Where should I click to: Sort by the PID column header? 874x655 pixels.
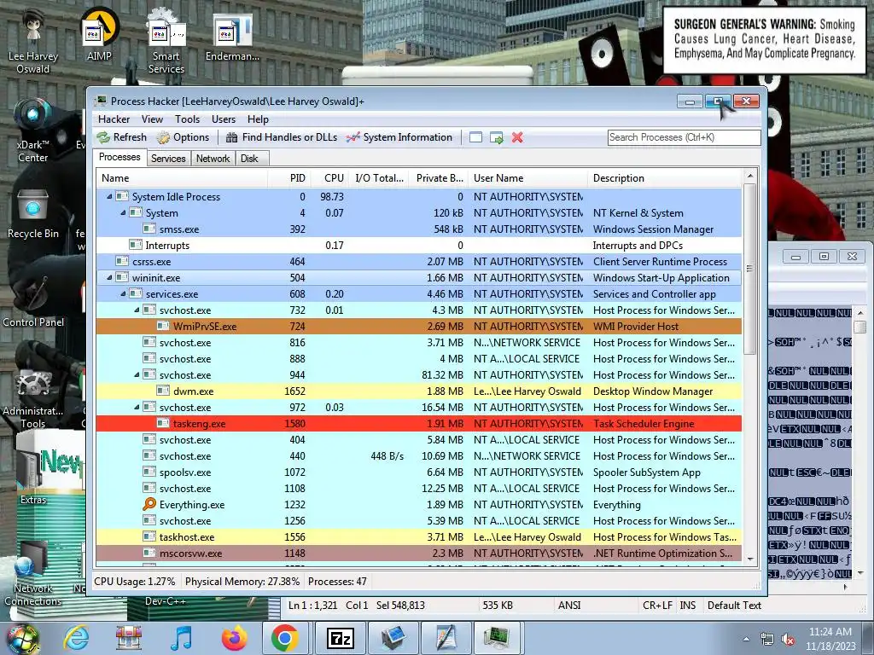coord(288,178)
